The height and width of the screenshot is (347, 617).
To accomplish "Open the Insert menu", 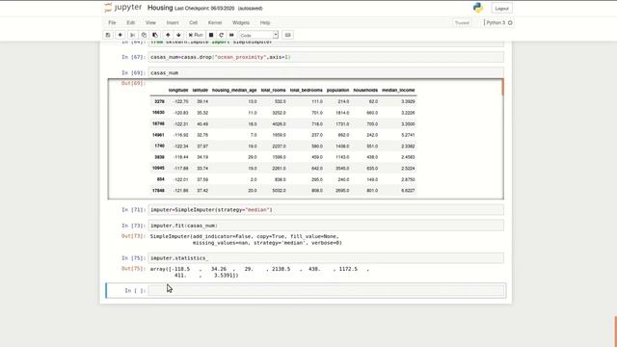I will (173, 23).
